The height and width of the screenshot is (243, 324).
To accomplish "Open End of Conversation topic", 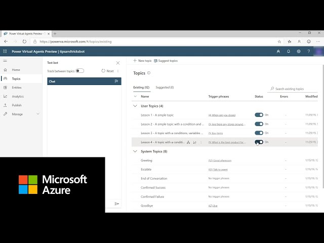I will coord(154,179).
